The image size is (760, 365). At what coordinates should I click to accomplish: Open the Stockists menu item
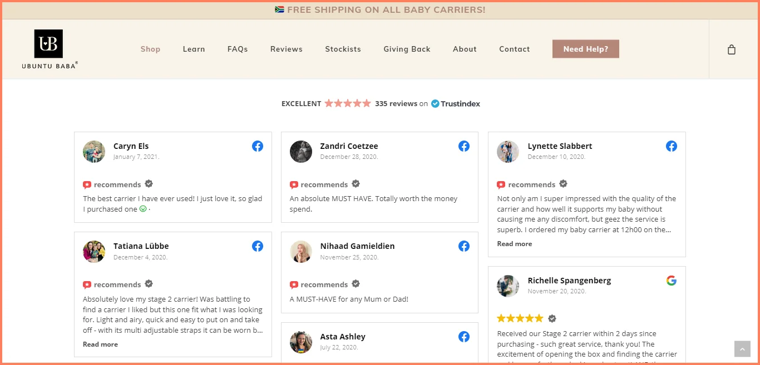[343, 49]
